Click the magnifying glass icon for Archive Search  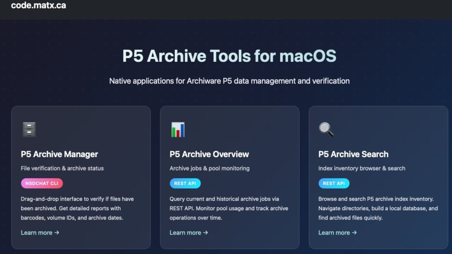coord(326,129)
